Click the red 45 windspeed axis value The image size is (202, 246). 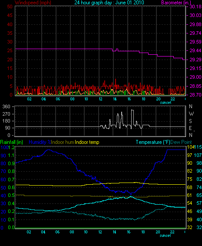[x=10, y=15]
